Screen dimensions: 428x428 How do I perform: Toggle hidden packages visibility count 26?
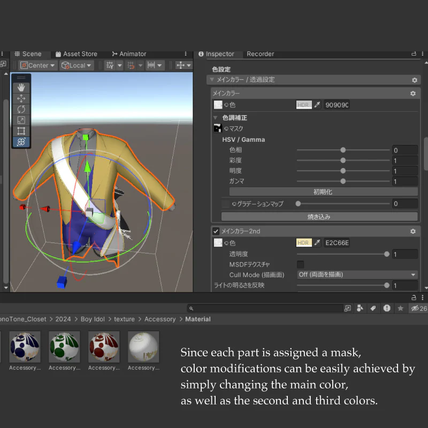coord(418,308)
